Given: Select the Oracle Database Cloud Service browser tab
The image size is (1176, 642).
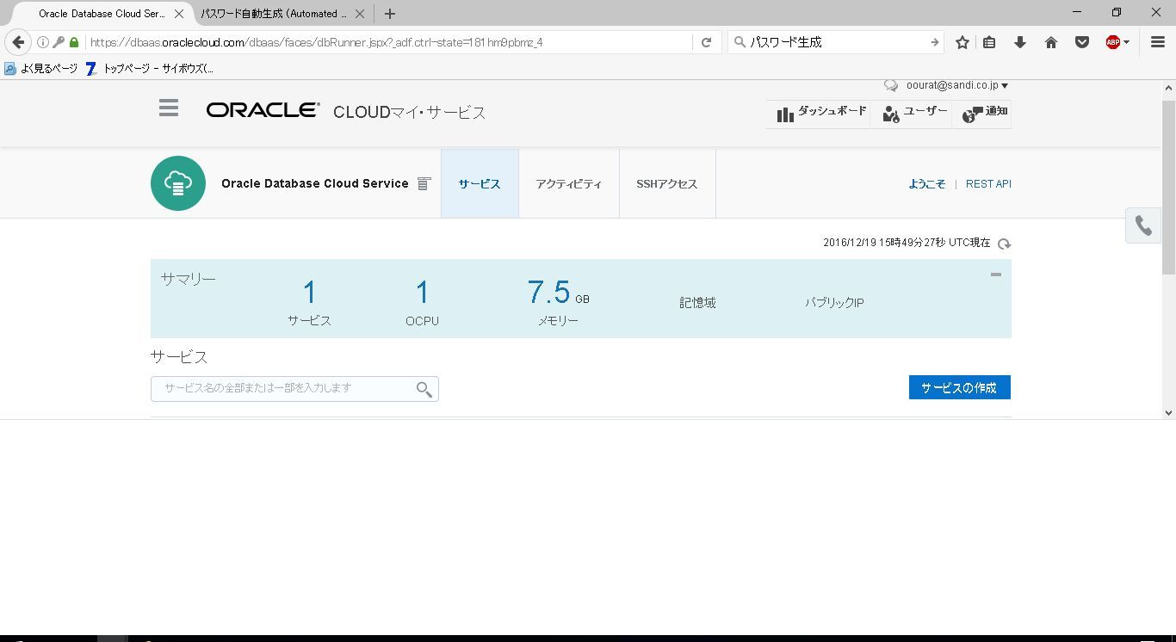Looking at the screenshot, I should pos(102,14).
